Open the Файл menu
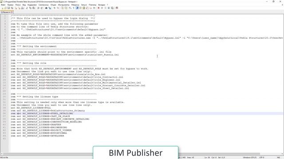The height and width of the screenshot is (159, 284). click(3, 5)
